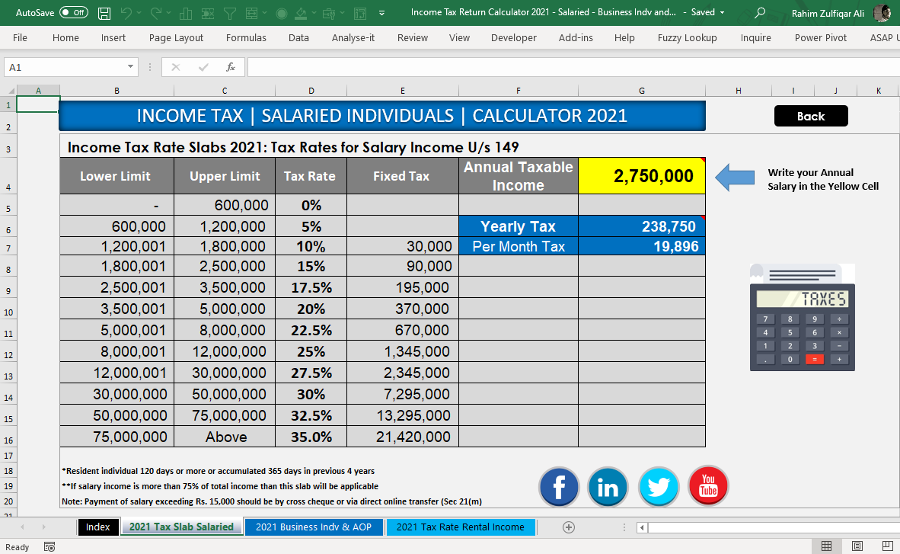This screenshot has width=900, height=554.
Task: Click the horizontal scrollbar left arrow
Action: coord(643,527)
